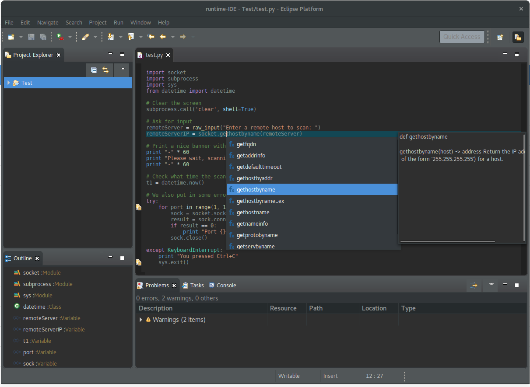Click the Save All toolbar icon
Viewport: 530px width, 387px height.
click(43, 37)
